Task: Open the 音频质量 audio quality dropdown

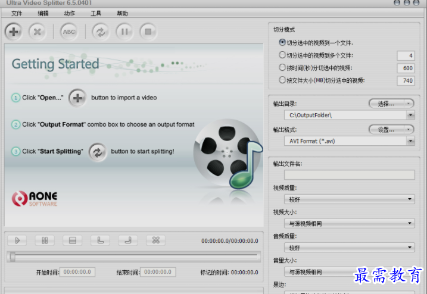Action: (x=350, y=248)
